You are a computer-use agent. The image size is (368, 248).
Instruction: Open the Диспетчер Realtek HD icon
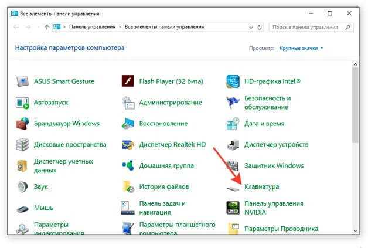coord(128,145)
